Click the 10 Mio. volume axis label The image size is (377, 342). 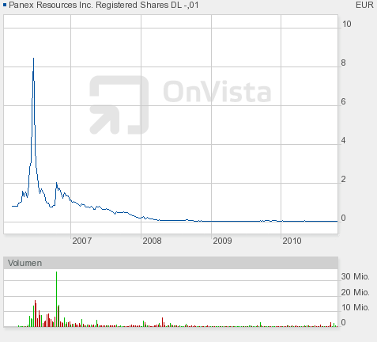(x=355, y=307)
